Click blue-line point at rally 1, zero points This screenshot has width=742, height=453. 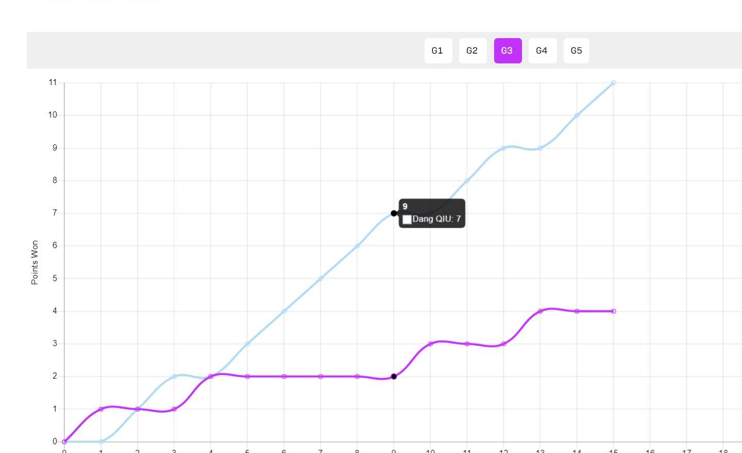pyautogui.click(x=101, y=442)
